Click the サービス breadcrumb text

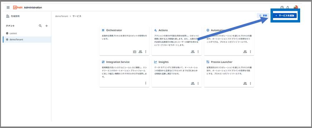[x=77, y=16]
